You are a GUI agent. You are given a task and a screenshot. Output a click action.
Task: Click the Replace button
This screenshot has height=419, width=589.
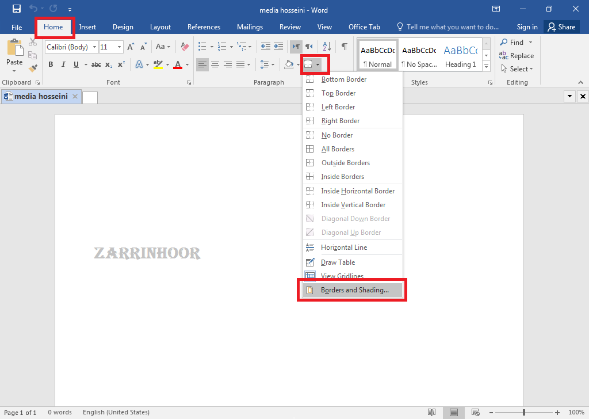tap(517, 56)
